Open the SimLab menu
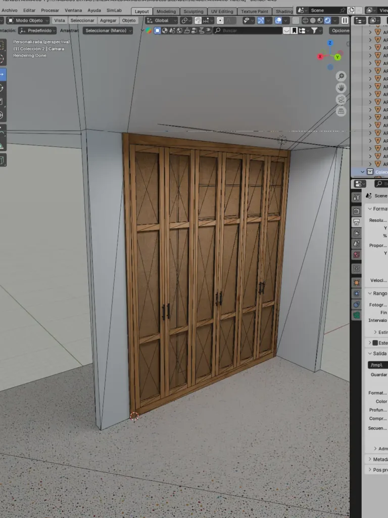Viewport: 388px width, 518px height. pyautogui.click(x=114, y=11)
